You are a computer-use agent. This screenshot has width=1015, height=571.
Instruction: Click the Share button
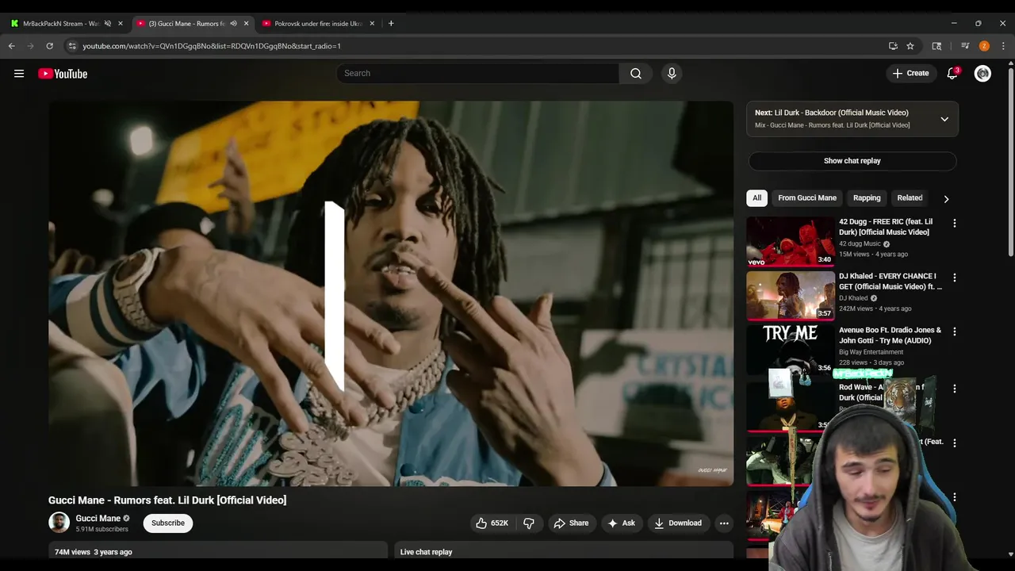coord(571,523)
